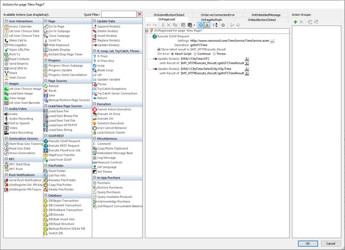Click the Undo icon in the actions toolbar
This screenshot has height=250, width=345.
[149, 25]
